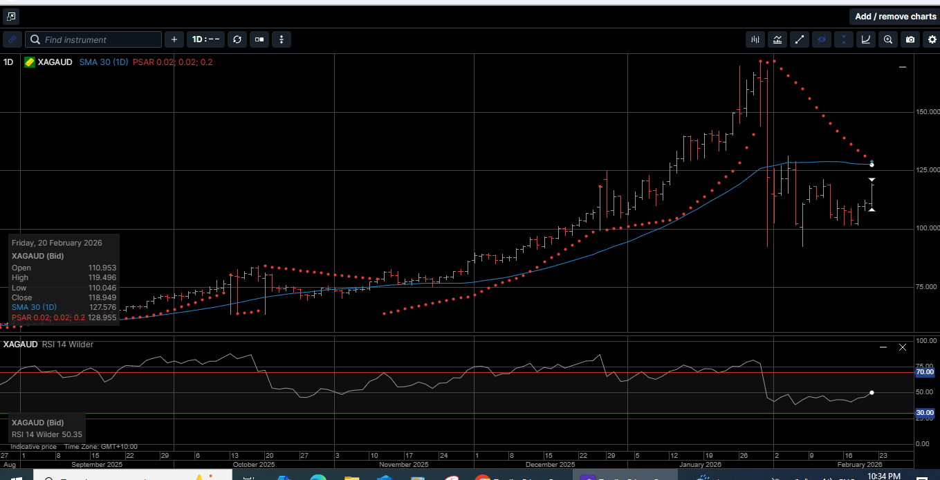Click the link instrument icon
The width and height of the screenshot is (940, 480).
(12, 39)
